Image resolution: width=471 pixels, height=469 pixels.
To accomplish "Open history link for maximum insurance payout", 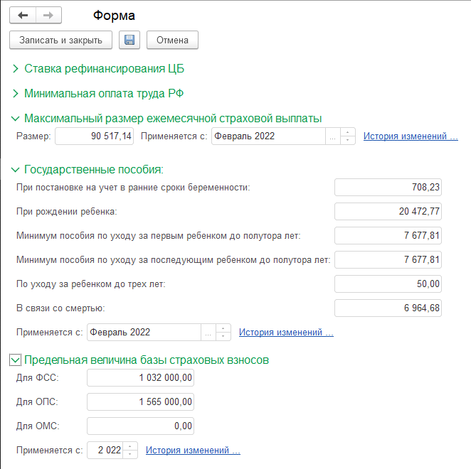I will tap(411, 136).
